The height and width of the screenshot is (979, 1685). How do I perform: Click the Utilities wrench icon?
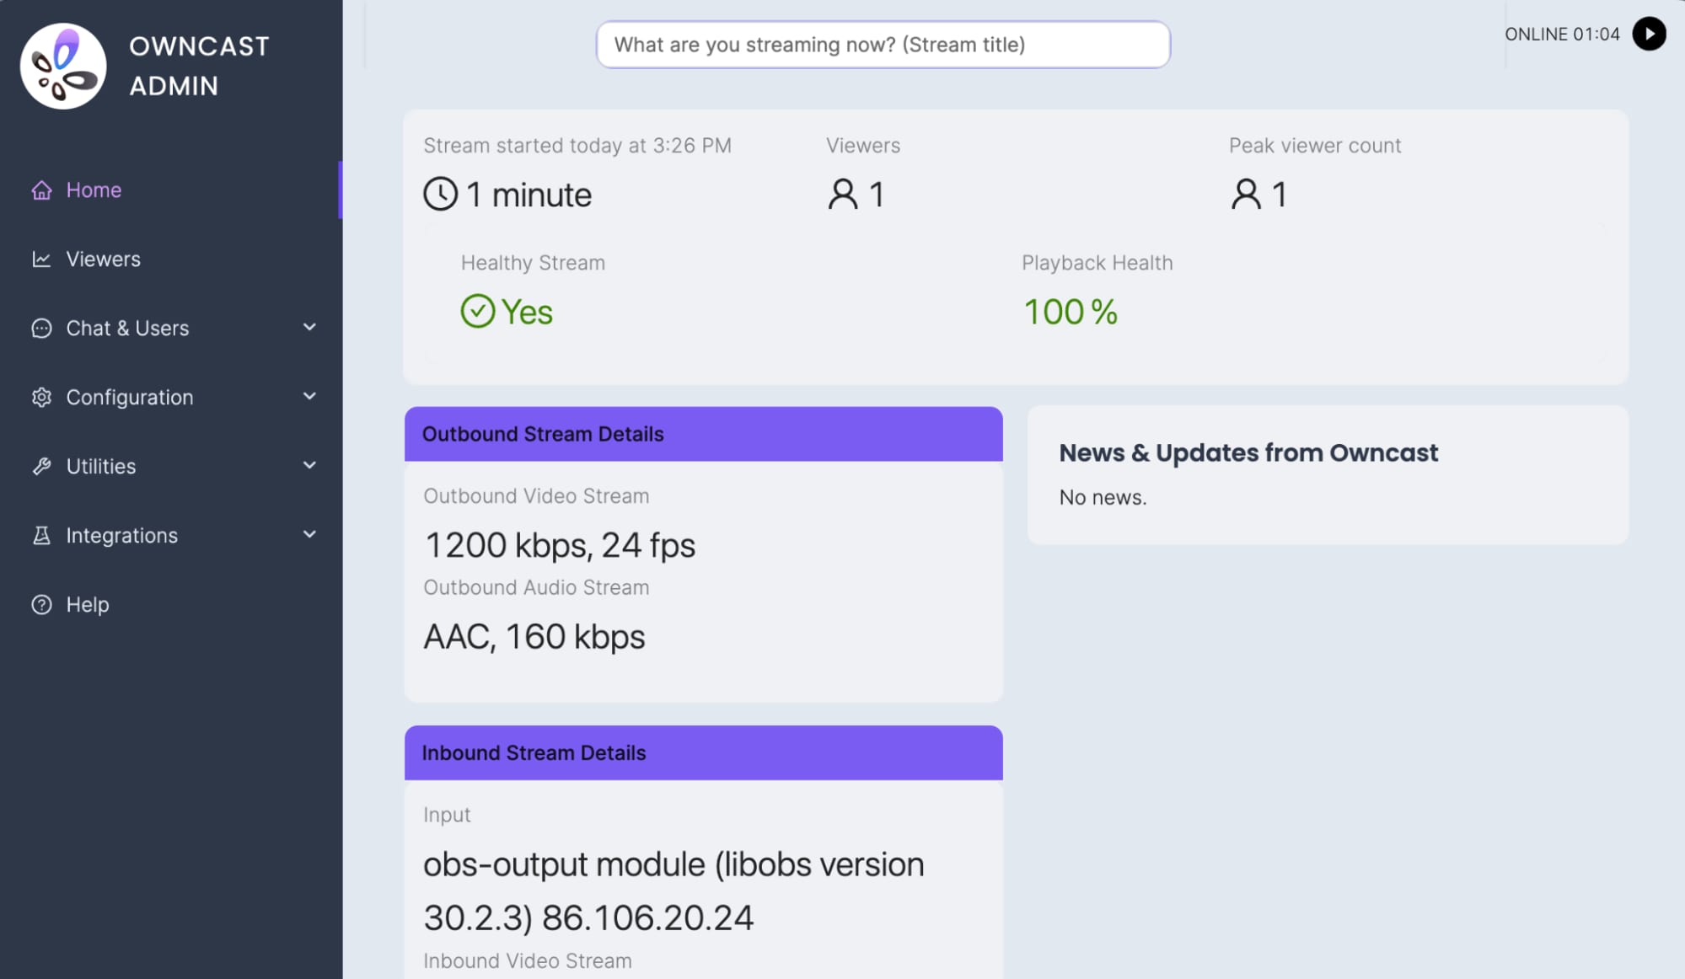[41, 466]
